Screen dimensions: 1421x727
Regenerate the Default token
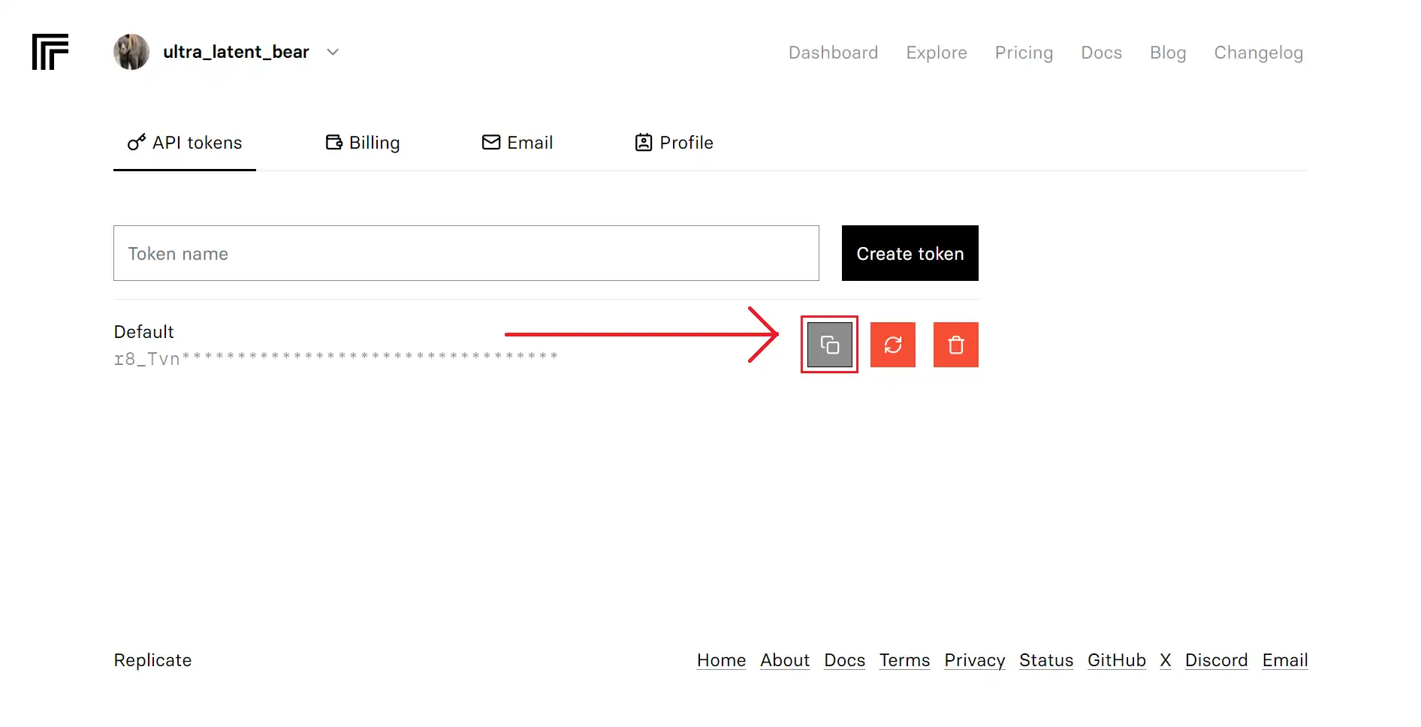pos(893,345)
